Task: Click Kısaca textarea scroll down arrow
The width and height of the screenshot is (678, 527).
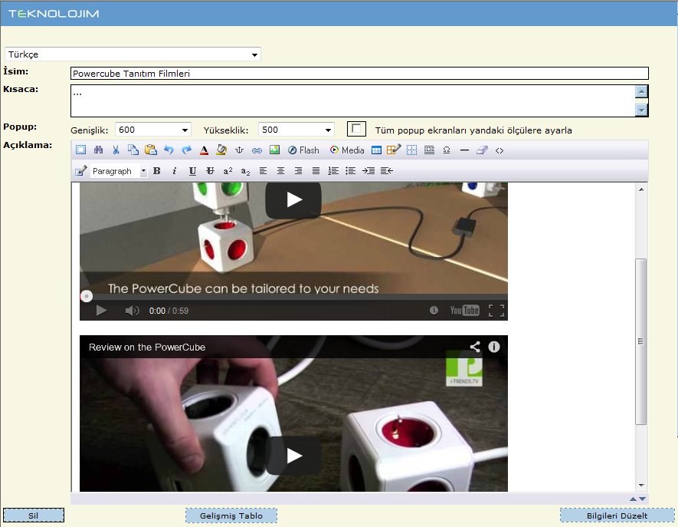Action: click(x=641, y=110)
